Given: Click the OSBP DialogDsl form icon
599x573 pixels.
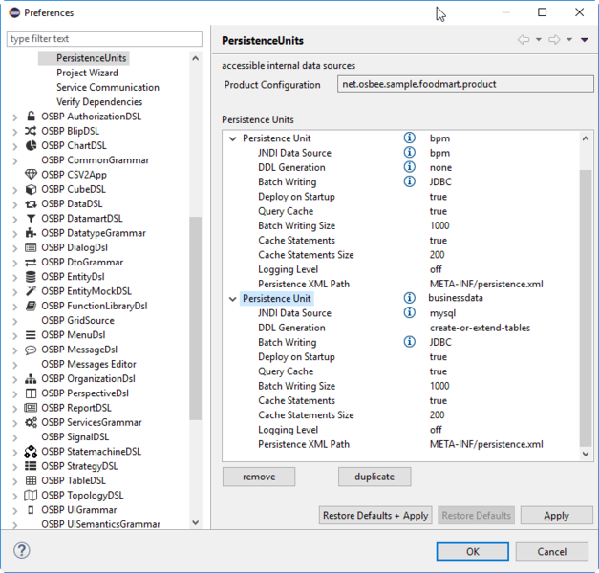Looking at the screenshot, I should click(x=31, y=247).
